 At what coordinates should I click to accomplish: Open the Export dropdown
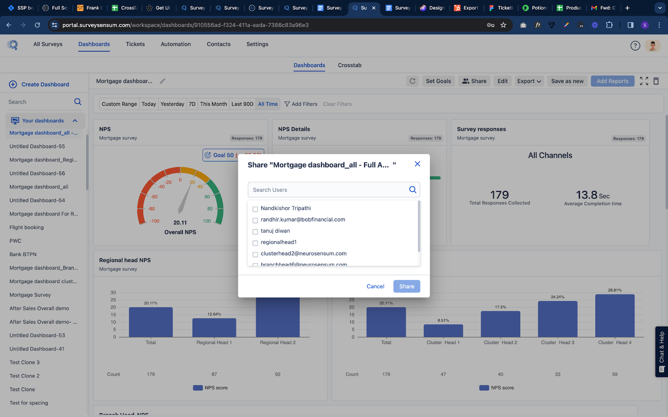pos(529,81)
